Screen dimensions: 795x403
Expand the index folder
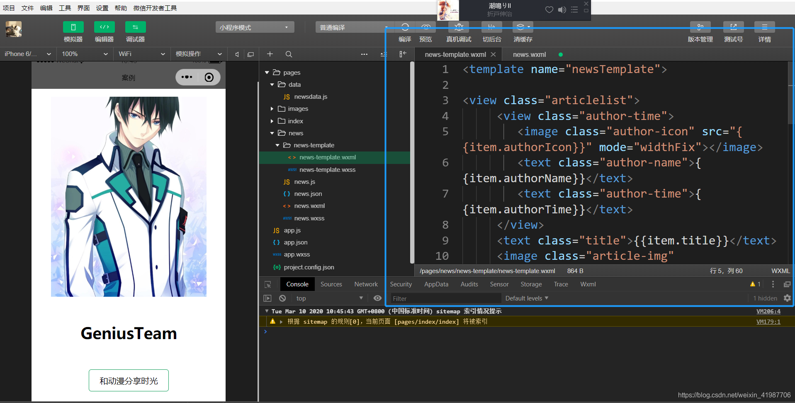272,121
